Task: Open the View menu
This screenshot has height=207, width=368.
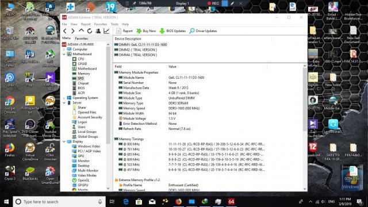Action: click(x=74, y=24)
